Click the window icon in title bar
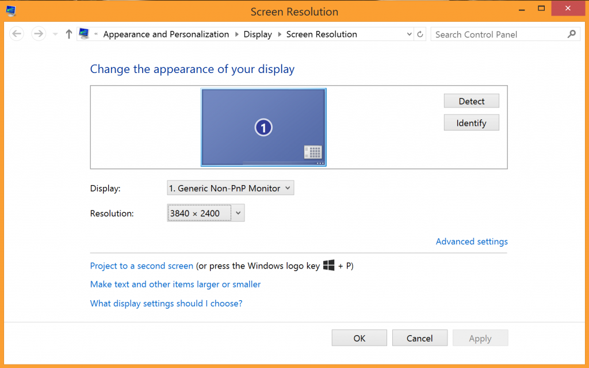This screenshot has width=589, height=368. [11, 11]
